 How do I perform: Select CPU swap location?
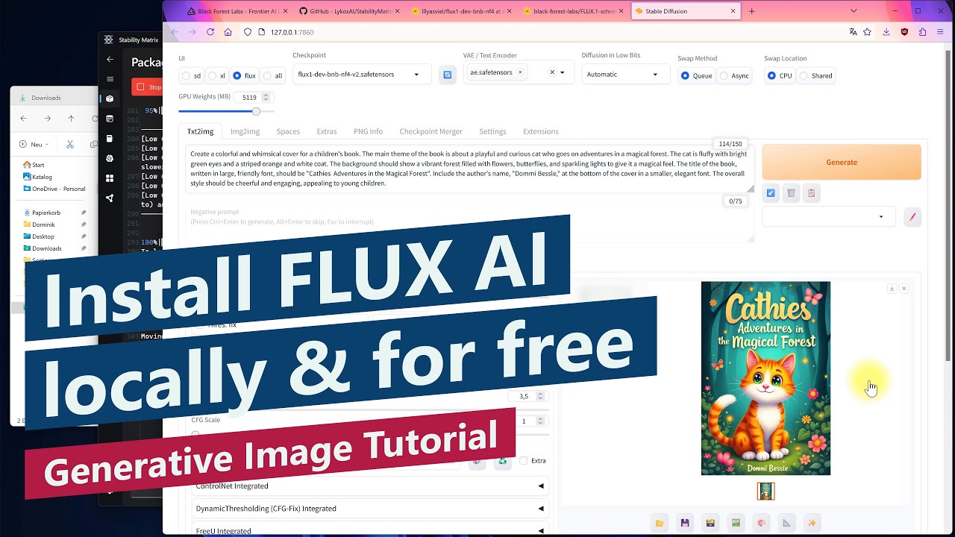[780, 75]
